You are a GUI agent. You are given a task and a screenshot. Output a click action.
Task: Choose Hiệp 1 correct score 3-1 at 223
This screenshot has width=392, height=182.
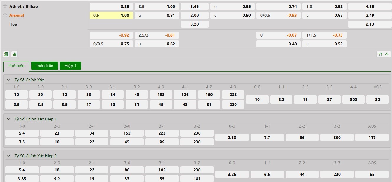pyautogui.click(x=162, y=133)
